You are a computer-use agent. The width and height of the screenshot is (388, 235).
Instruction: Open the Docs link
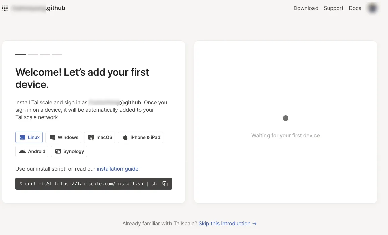(x=355, y=8)
